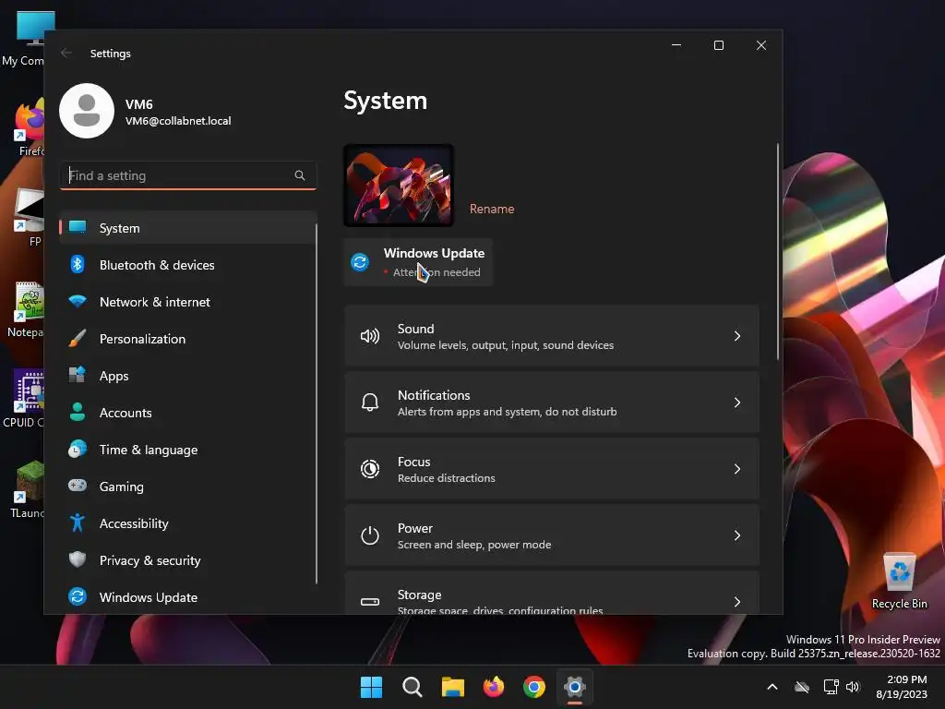Click the Notifications bell icon

point(369,403)
